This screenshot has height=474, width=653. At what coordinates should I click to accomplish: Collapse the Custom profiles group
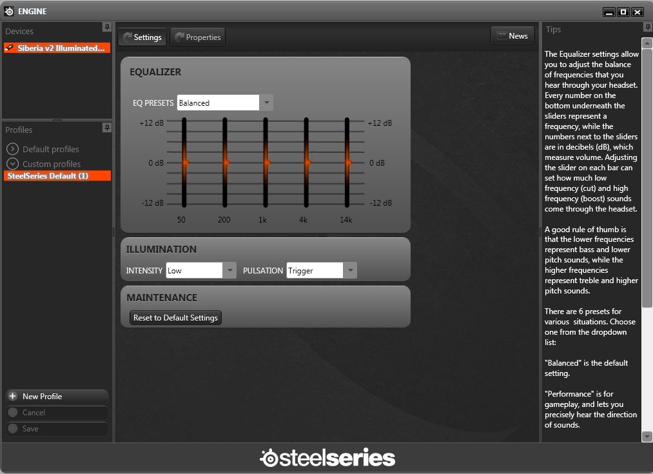point(12,164)
